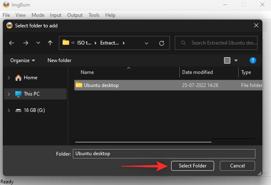Open ImgBurn Input menu
This screenshot has height=185, width=271.
click(56, 15)
